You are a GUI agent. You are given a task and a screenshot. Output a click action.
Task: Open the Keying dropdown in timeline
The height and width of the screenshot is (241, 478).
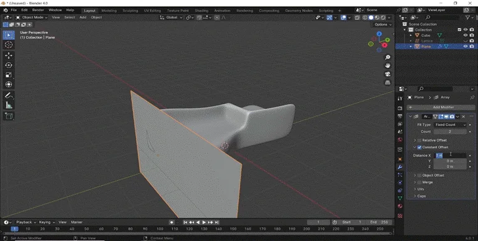47,222
